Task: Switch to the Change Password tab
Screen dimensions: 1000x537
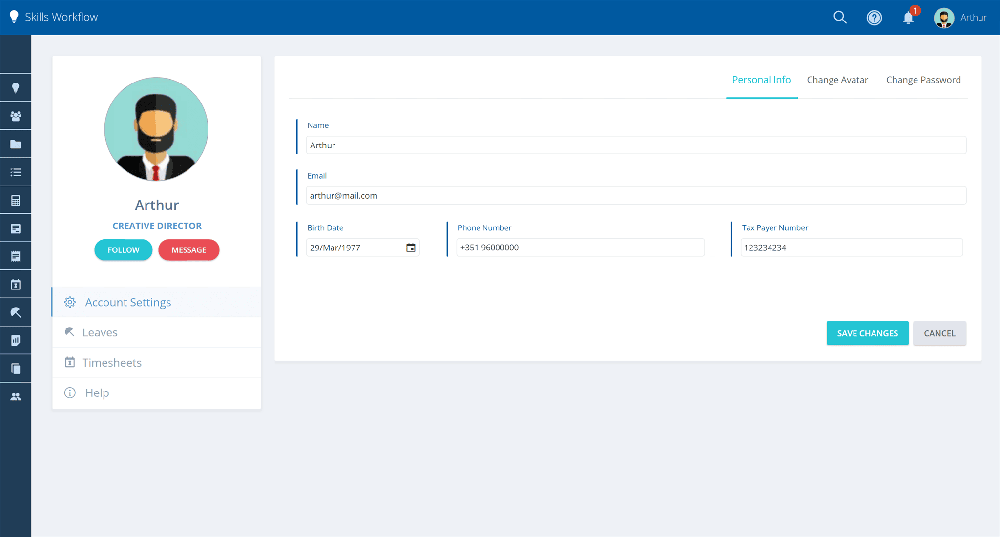Action: [x=923, y=80]
